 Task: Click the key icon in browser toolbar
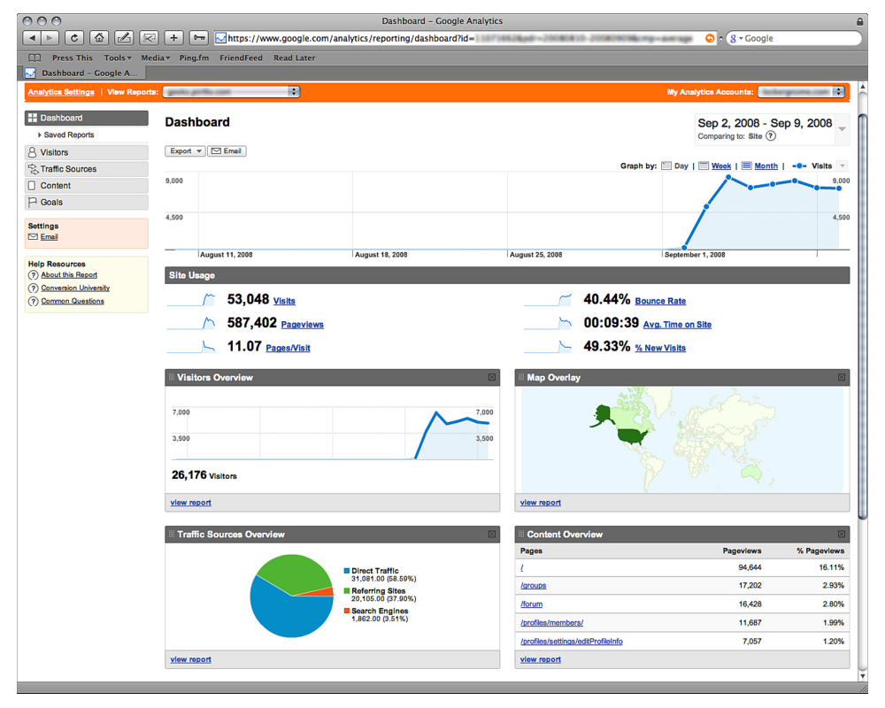coord(198,38)
